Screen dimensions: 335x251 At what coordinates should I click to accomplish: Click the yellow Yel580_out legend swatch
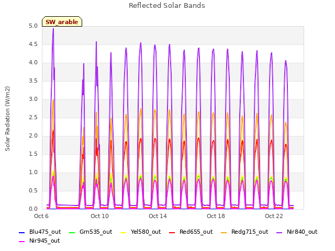pyautogui.click(x=124, y=232)
